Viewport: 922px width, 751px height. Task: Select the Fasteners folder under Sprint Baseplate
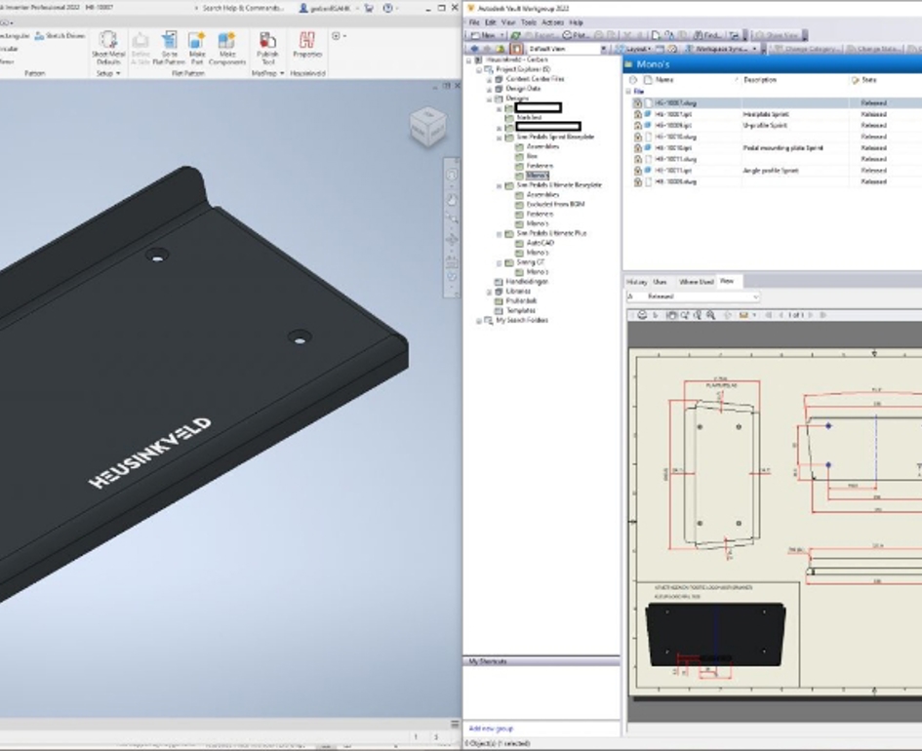(539, 166)
